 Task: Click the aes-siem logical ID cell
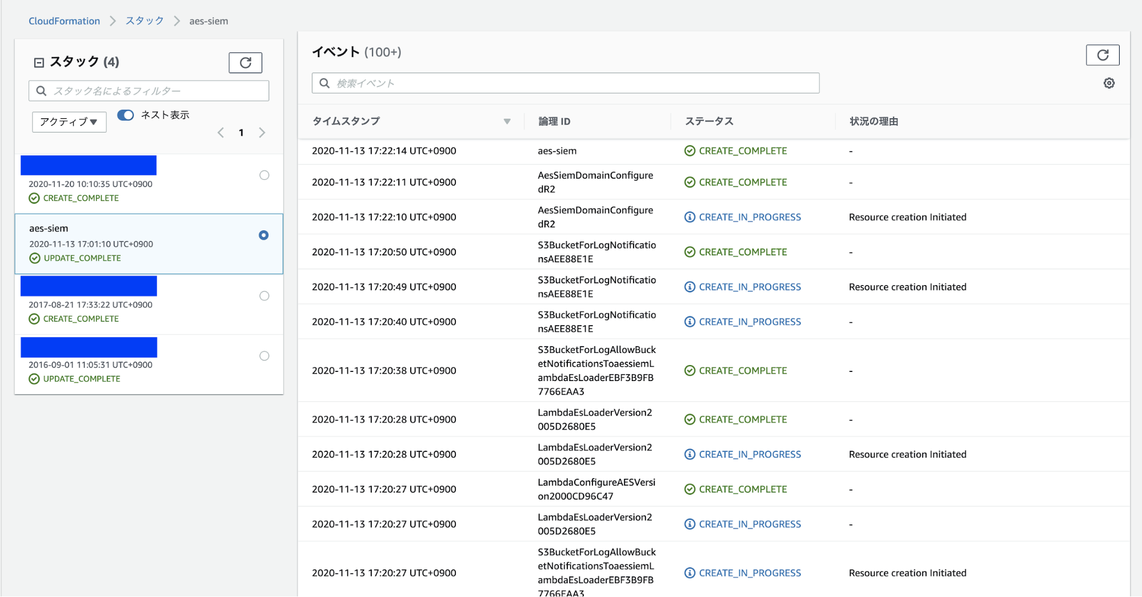557,151
